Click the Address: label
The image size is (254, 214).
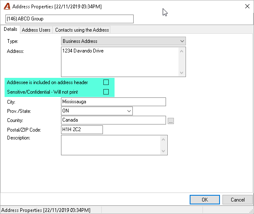click(x=15, y=51)
